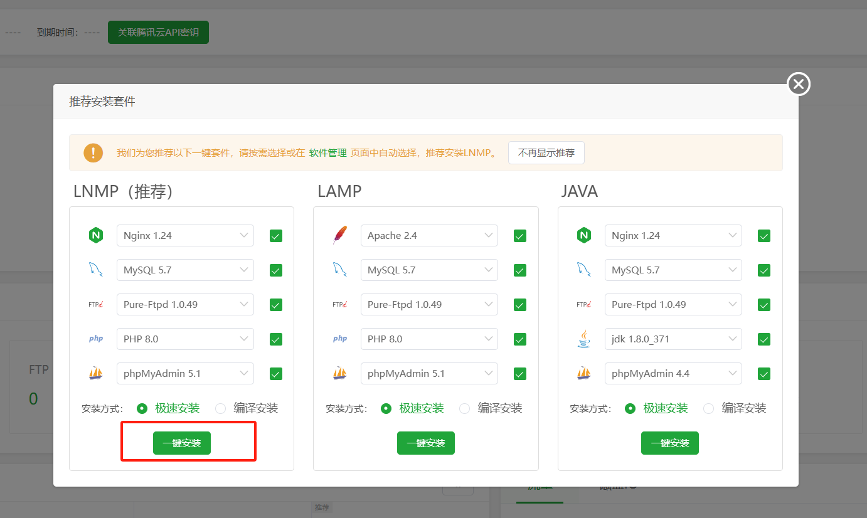Open Apache 2.4 version dropdown

click(x=429, y=236)
